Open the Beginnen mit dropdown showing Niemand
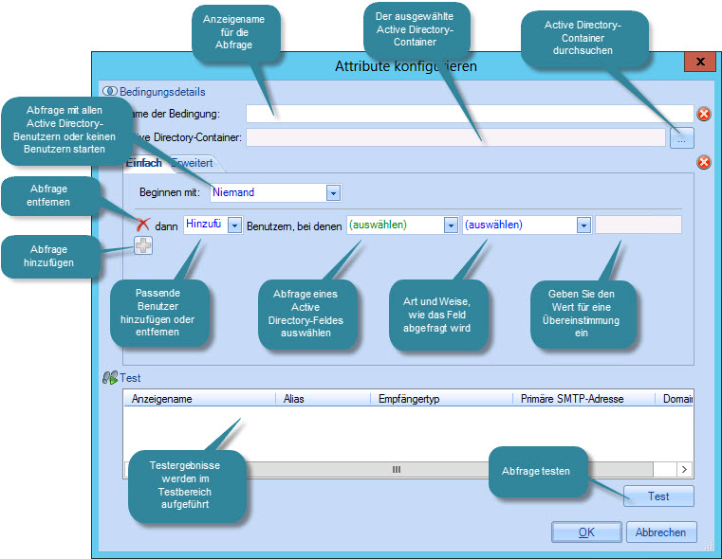 [x=333, y=192]
